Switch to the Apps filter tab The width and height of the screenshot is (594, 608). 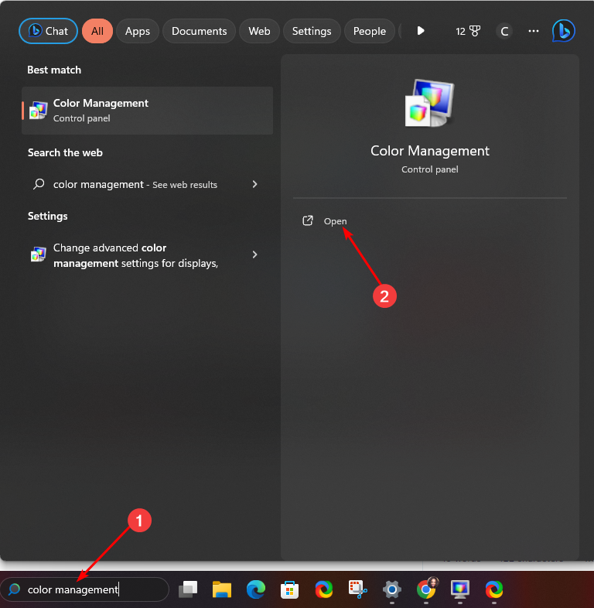(x=138, y=31)
